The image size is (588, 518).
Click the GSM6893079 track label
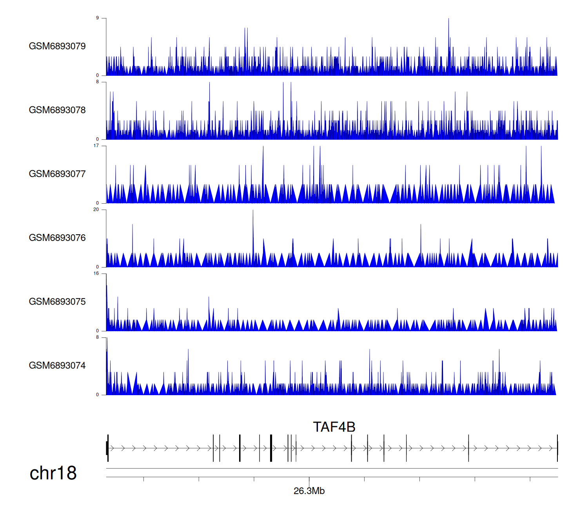pyautogui.click(x=57, y=46)
